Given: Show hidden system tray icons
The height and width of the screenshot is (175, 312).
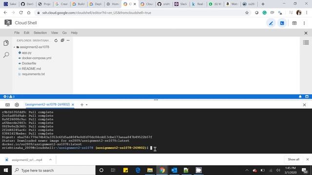Looking at the screenshot, I should pyautogui.click(x=247, y=170).
